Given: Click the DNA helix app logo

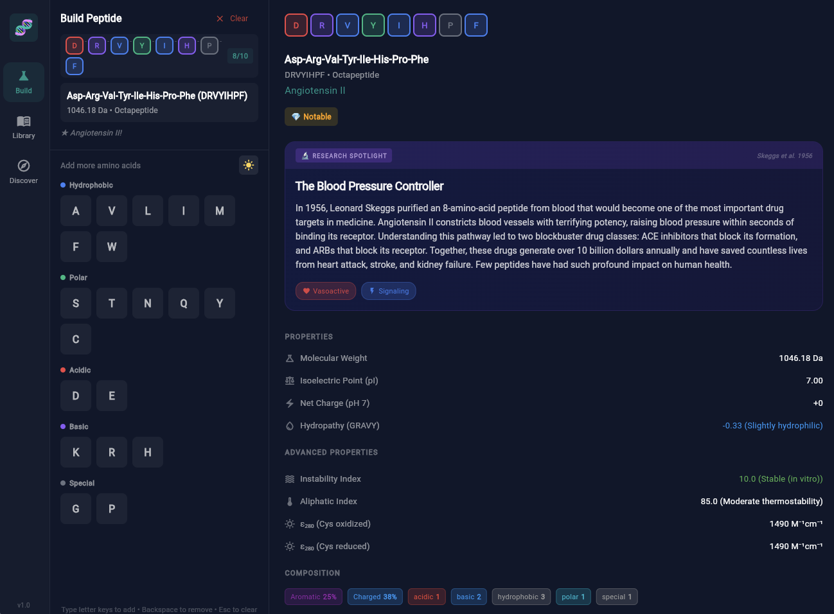Looking at the screenshot, I should coord(23,28).
